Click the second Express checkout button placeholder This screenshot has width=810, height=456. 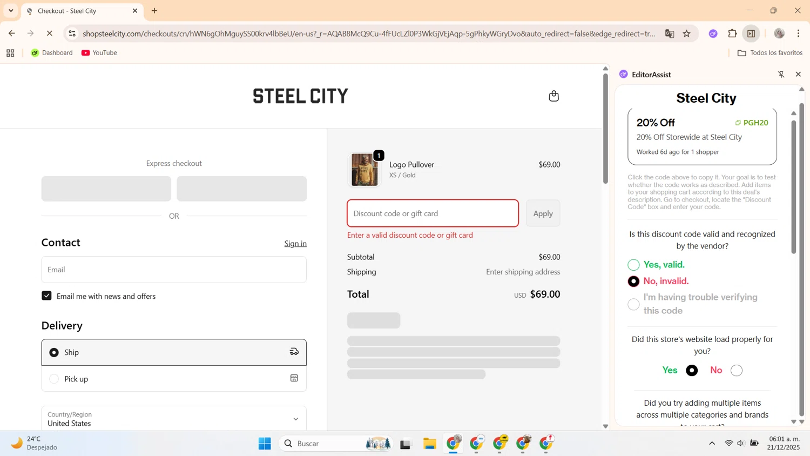click(241, 189)
